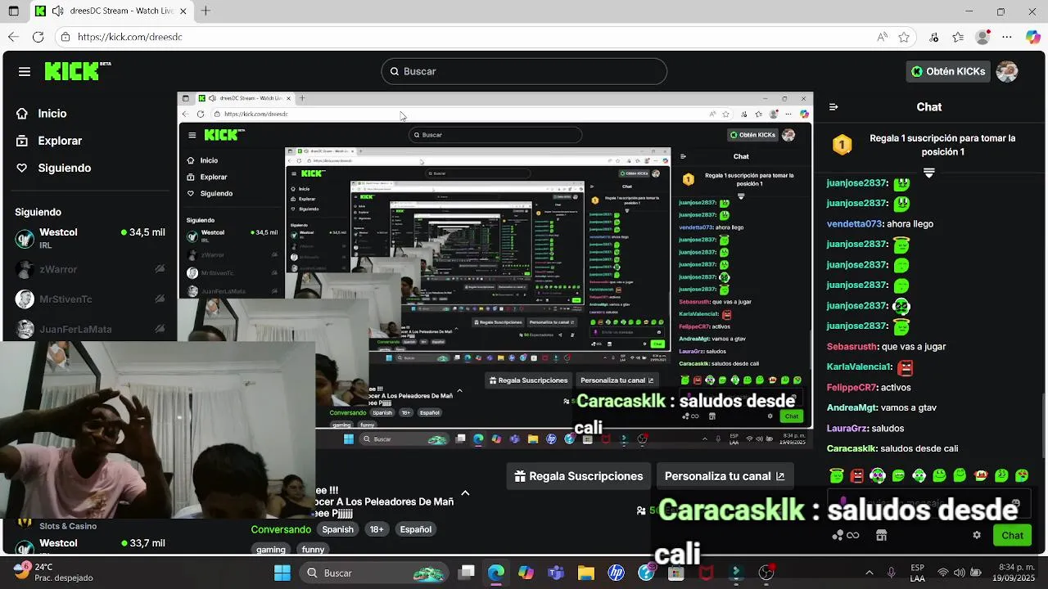Open the Westcol channel under Siguiendo
The width and height of the screenshot is (1048, 589).
[88, 238]
